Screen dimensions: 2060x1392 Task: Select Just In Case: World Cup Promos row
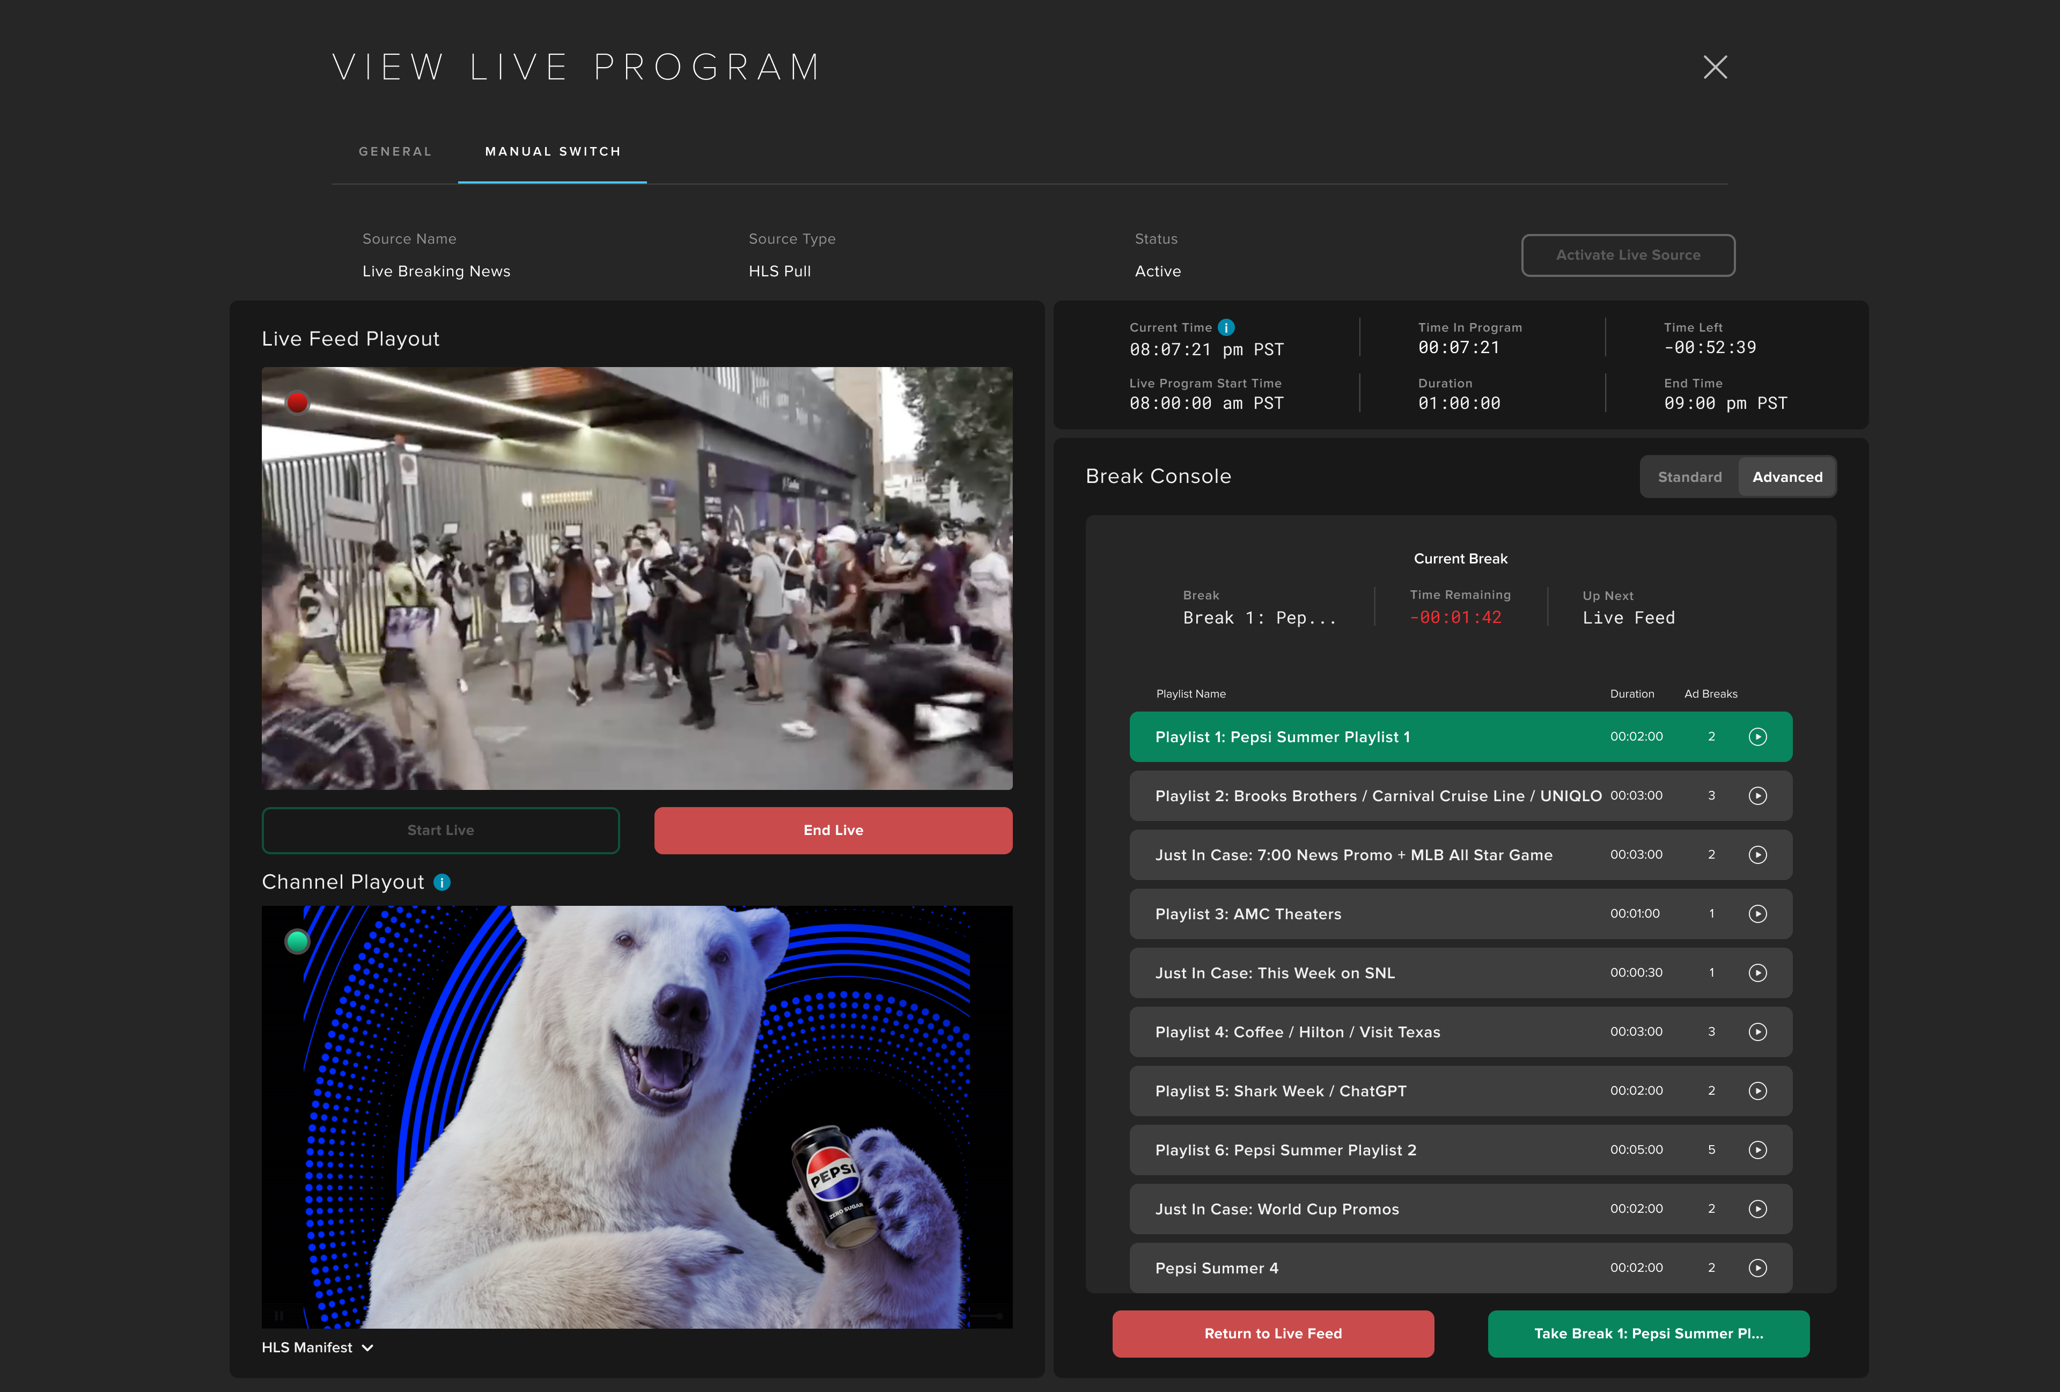coord(1461,1210)
